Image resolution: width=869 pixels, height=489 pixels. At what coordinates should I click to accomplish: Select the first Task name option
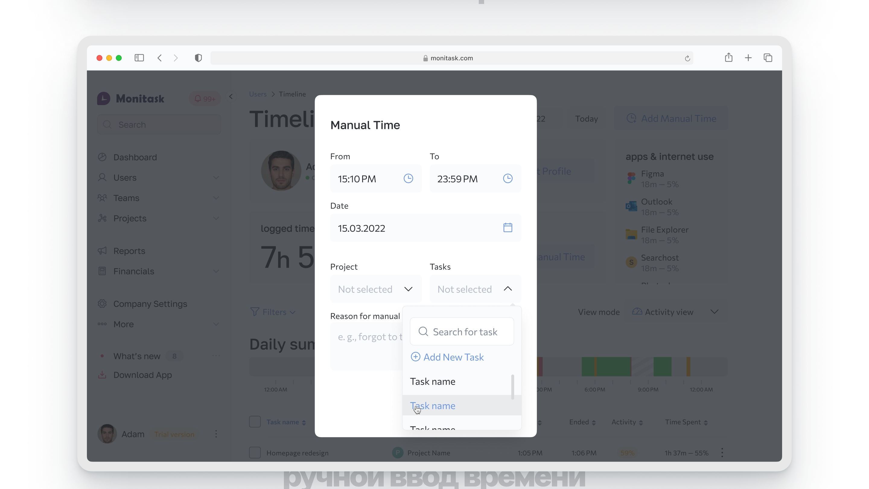pyautogui.click(x=433, y=381)
